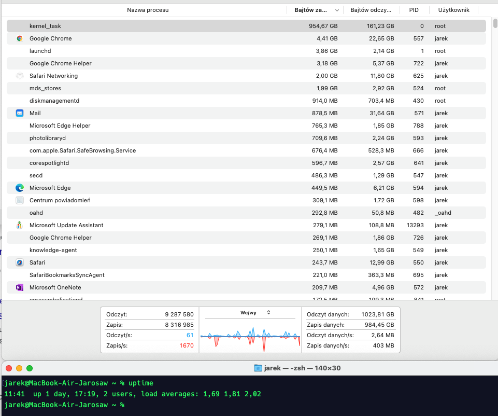
Task: Click the Mail app icon
Action: [20, 113]
